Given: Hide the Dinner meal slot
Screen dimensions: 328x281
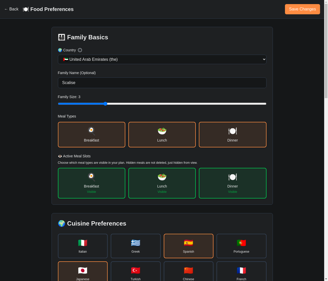Looking at the screenshot, I should tap(232, 183).
